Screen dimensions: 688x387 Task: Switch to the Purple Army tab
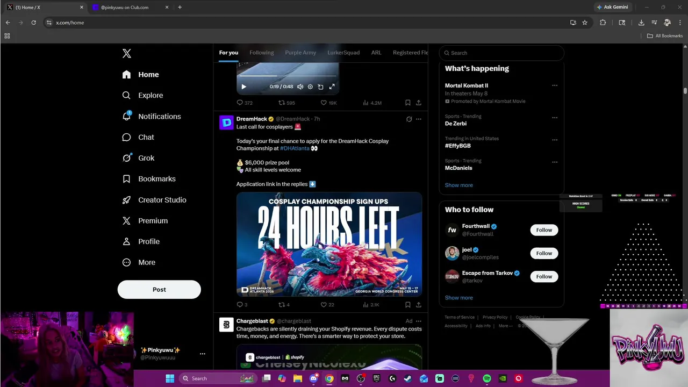[x=300, y=53]
